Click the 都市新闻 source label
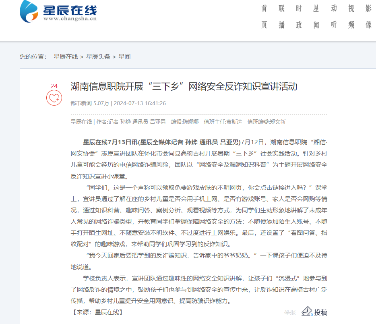376x324 pixels. pyautogui.click(x=81, y=103)
